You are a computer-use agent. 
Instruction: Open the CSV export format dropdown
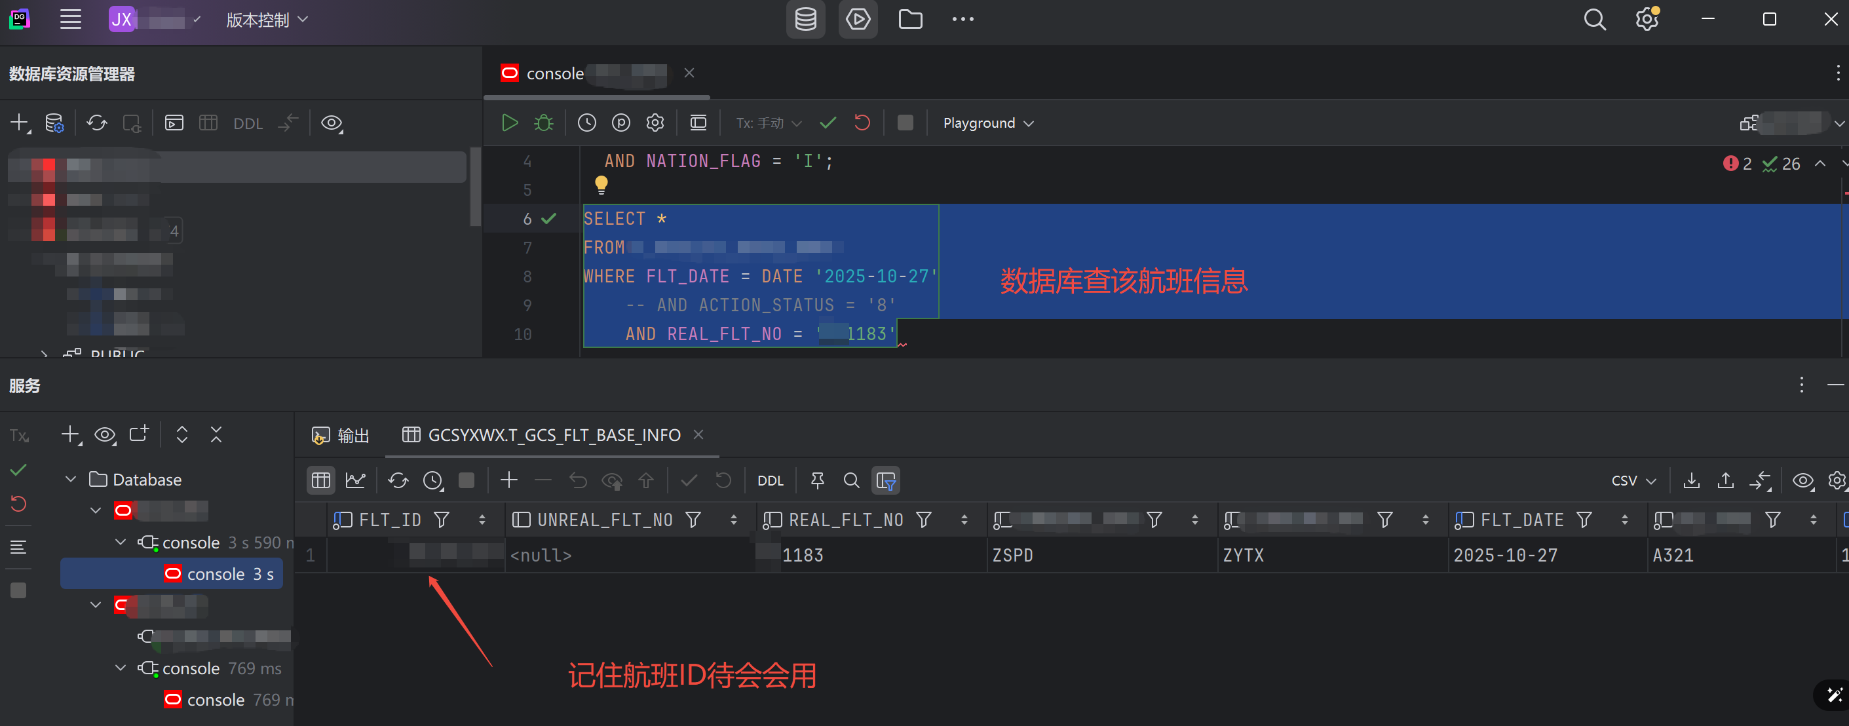1633,480
